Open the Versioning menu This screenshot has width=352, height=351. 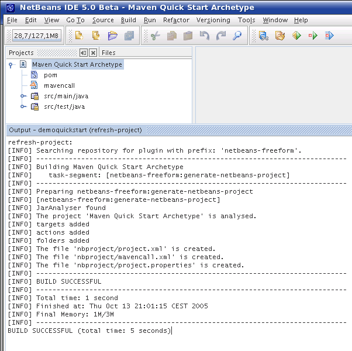coord(213,20)
